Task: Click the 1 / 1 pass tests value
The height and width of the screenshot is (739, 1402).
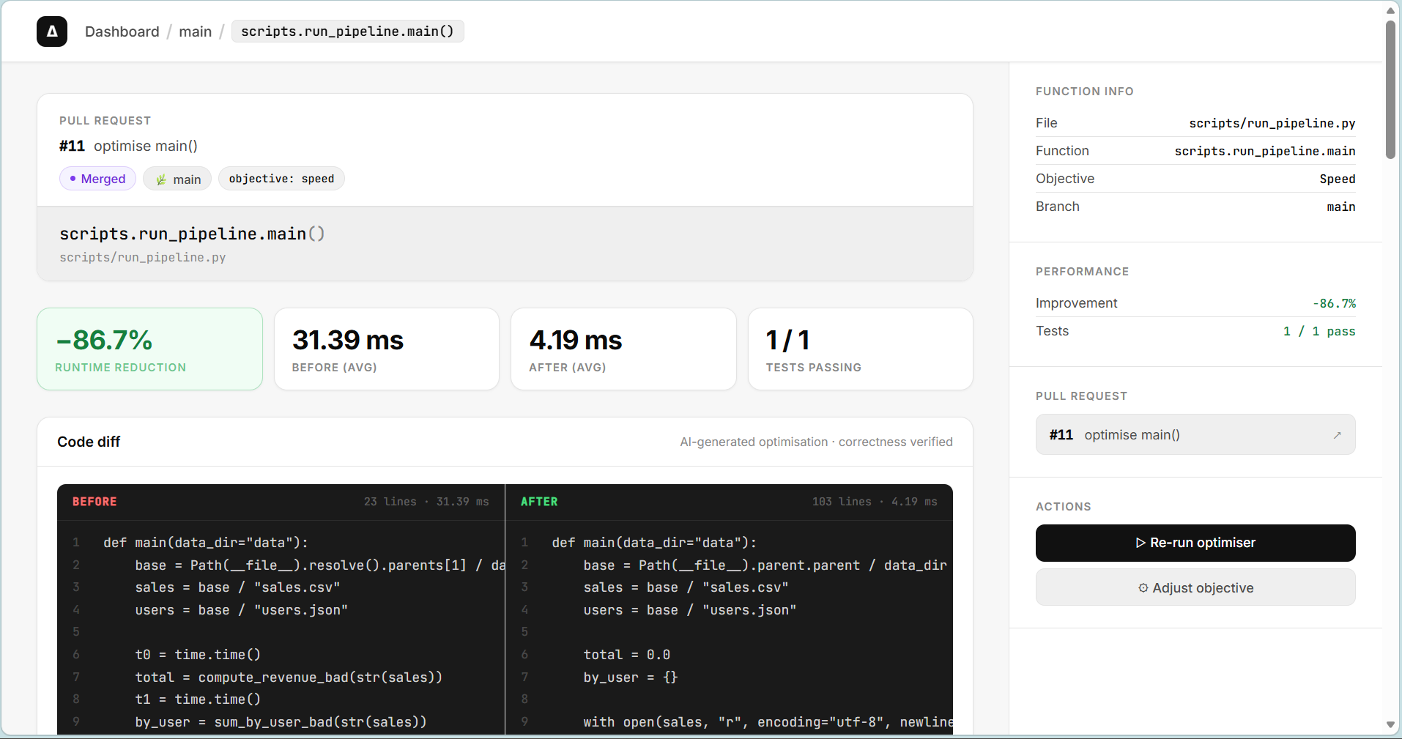Action: click(x=1318, y=331)
